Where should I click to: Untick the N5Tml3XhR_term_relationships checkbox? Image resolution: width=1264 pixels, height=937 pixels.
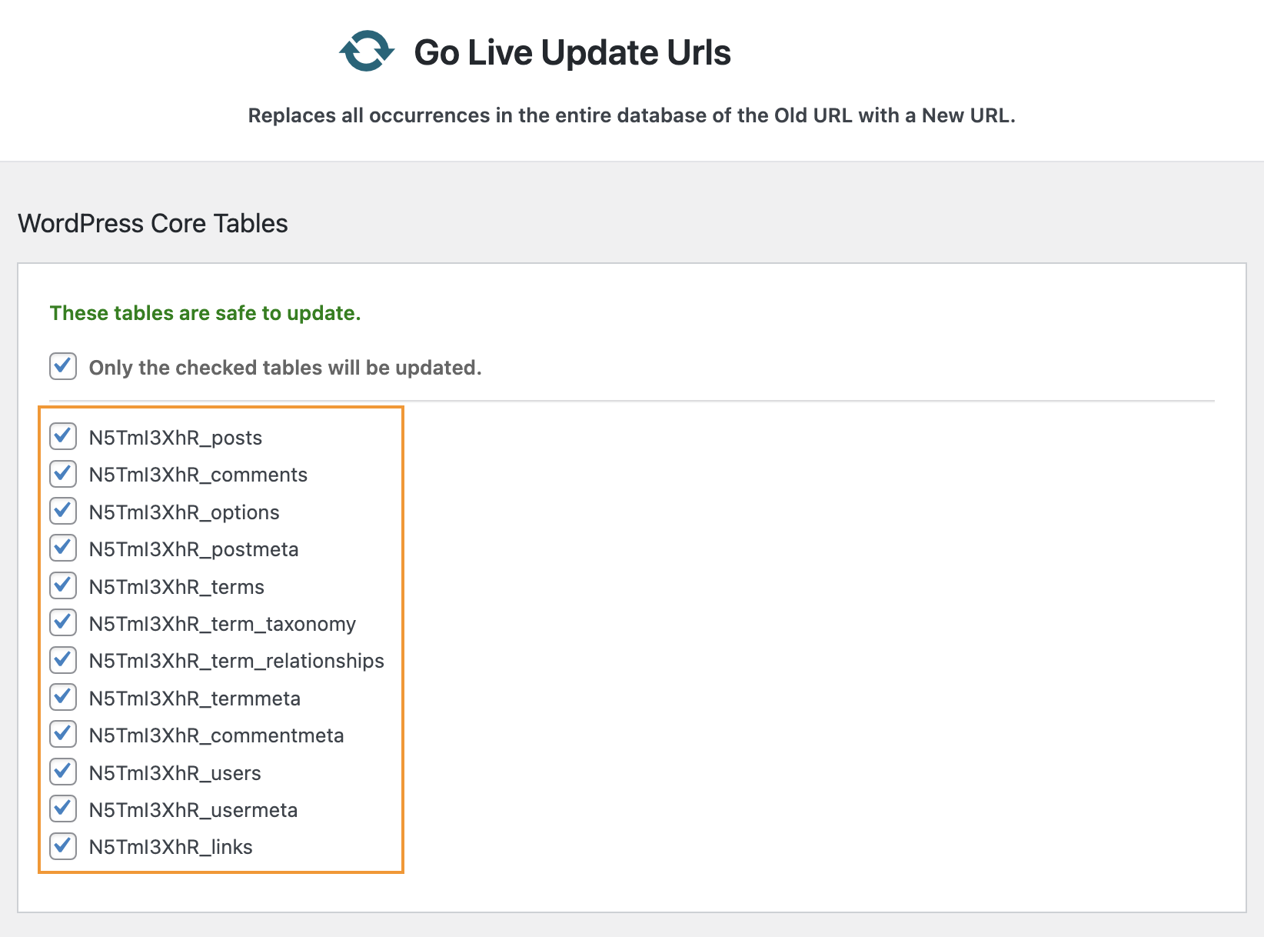[x=63, y=660]
